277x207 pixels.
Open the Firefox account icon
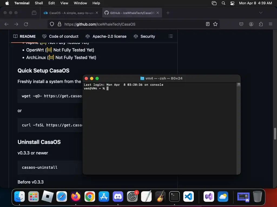click(x=251, y=24)
